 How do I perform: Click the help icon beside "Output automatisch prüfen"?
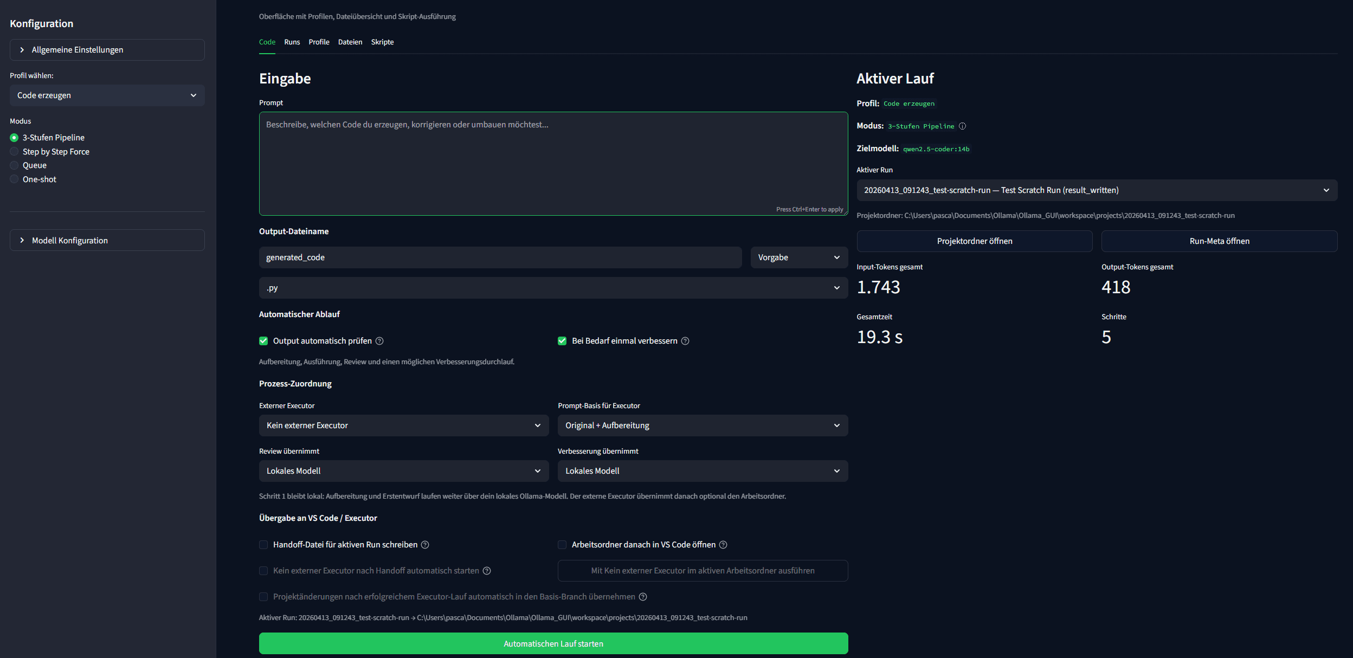coord(379,341)
